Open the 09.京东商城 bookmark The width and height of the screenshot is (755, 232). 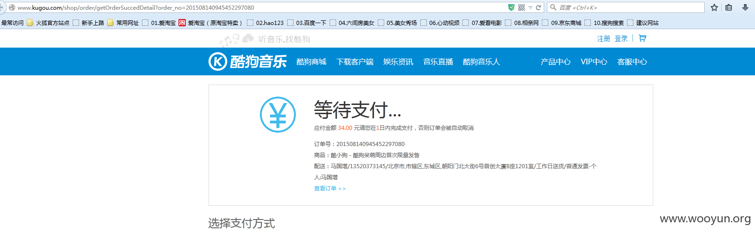[x=562, y=23]
